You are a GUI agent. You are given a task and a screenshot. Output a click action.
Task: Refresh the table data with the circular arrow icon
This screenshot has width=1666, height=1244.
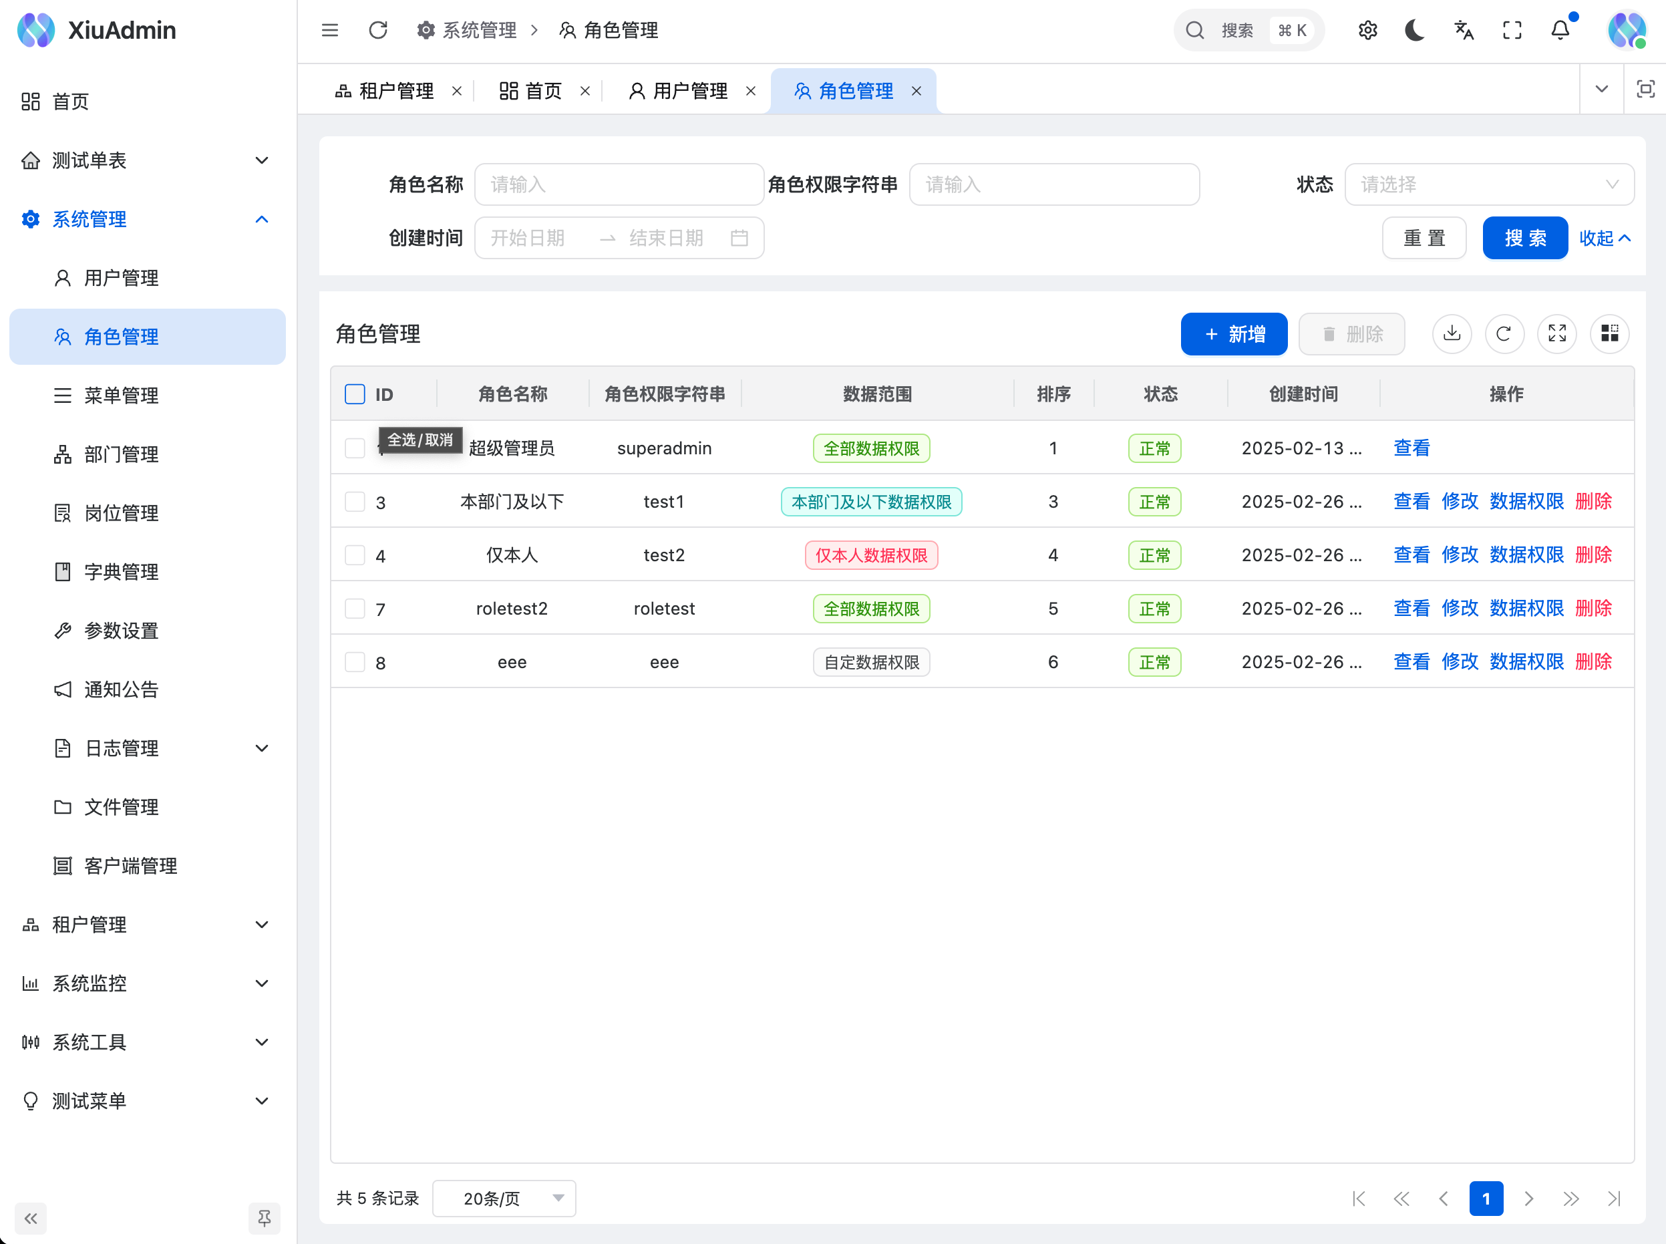click(x=1504, y=333)
